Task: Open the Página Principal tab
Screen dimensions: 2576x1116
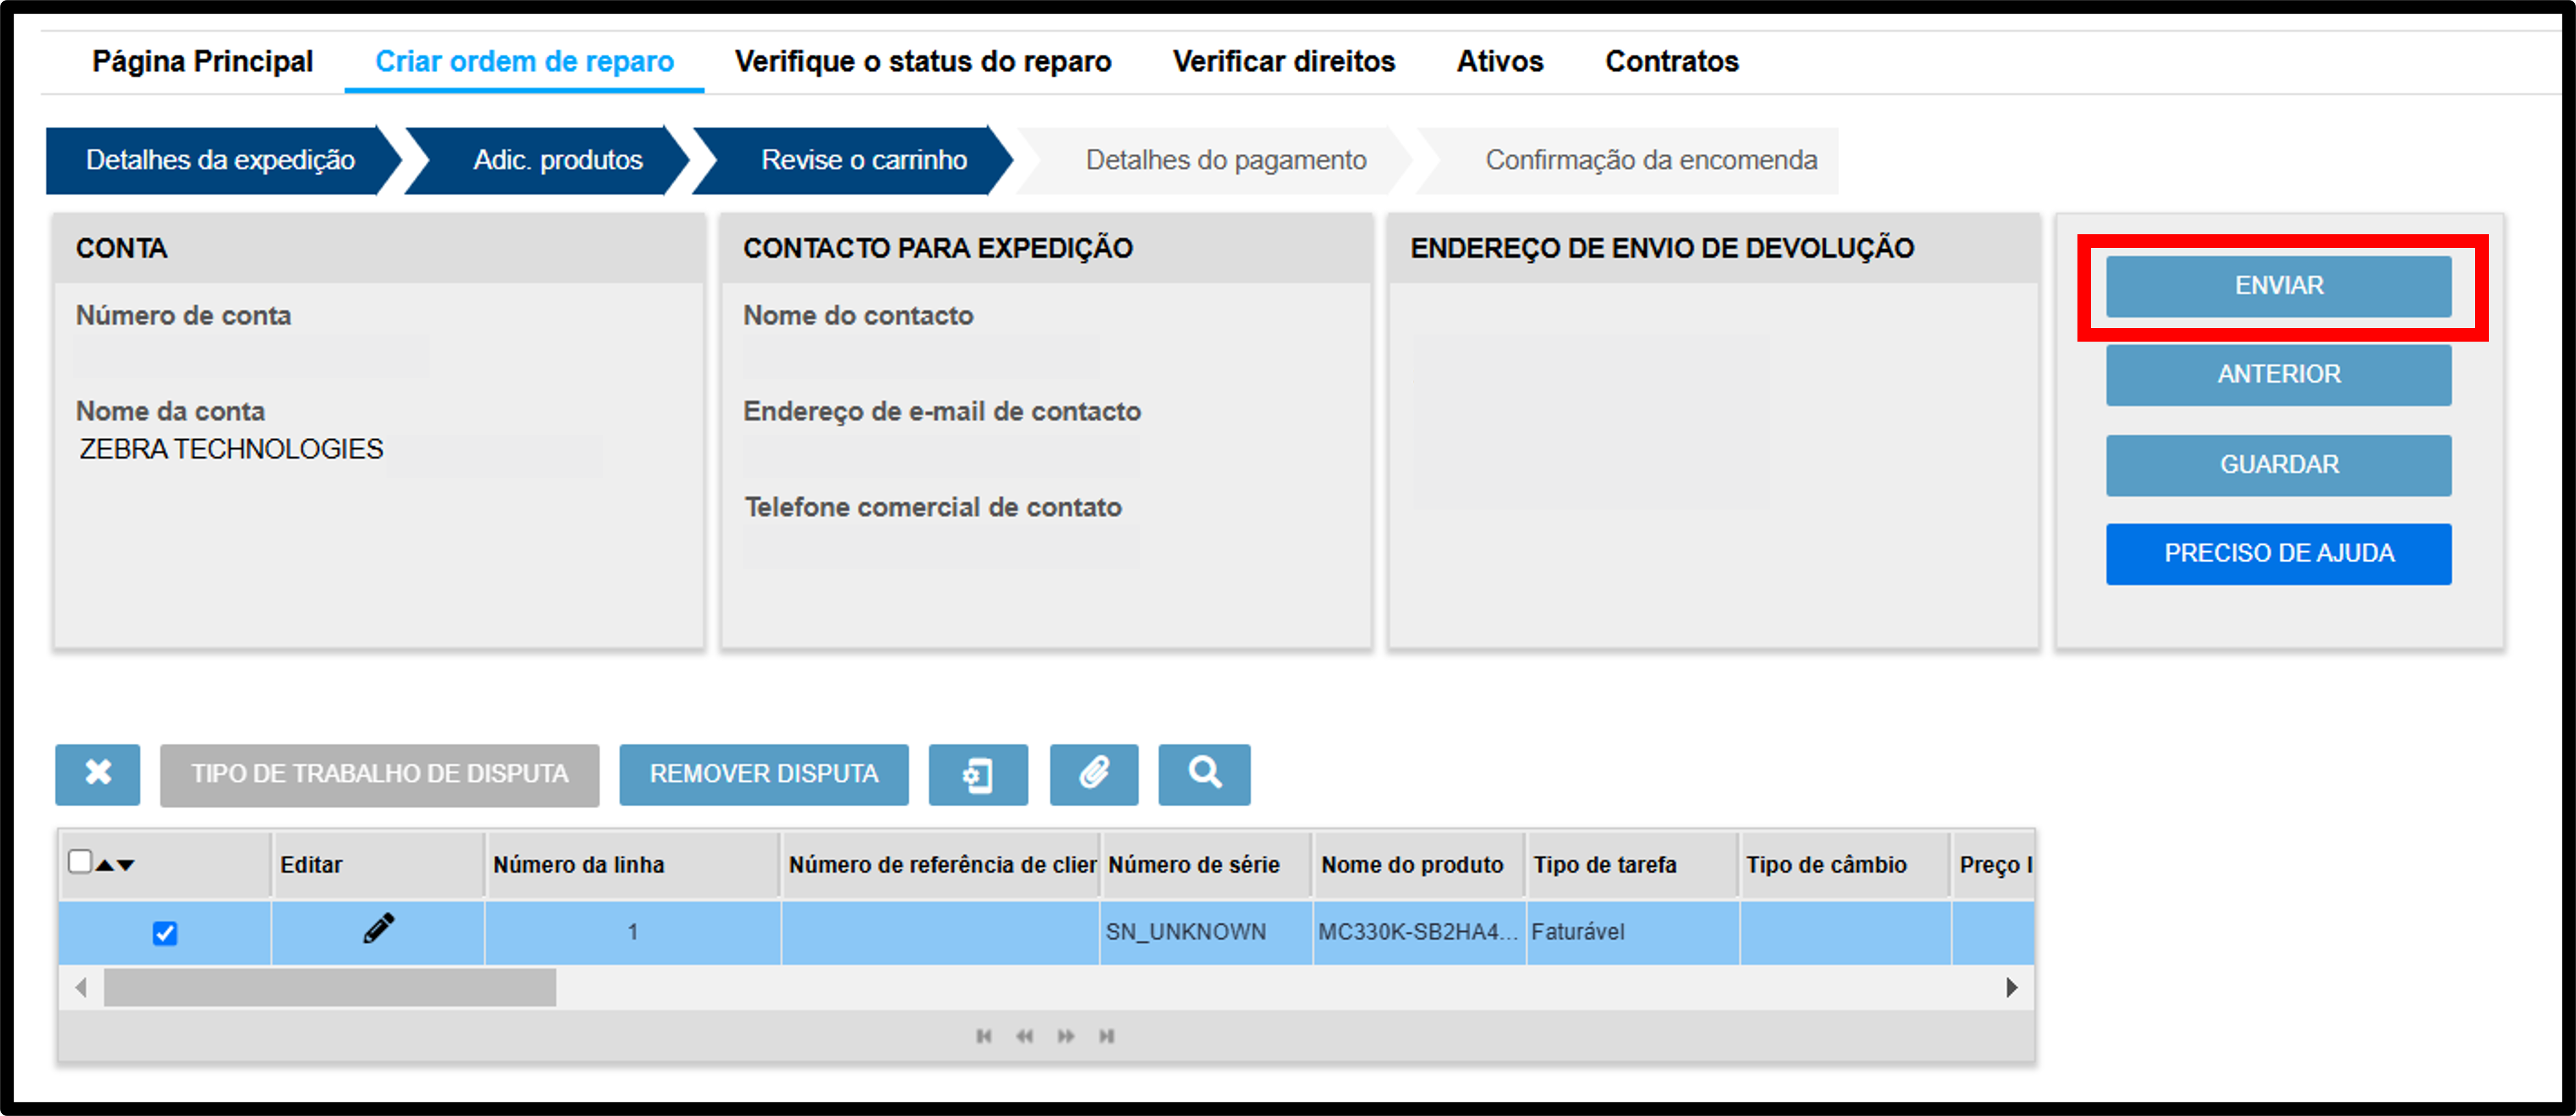Action: (203, 61)
